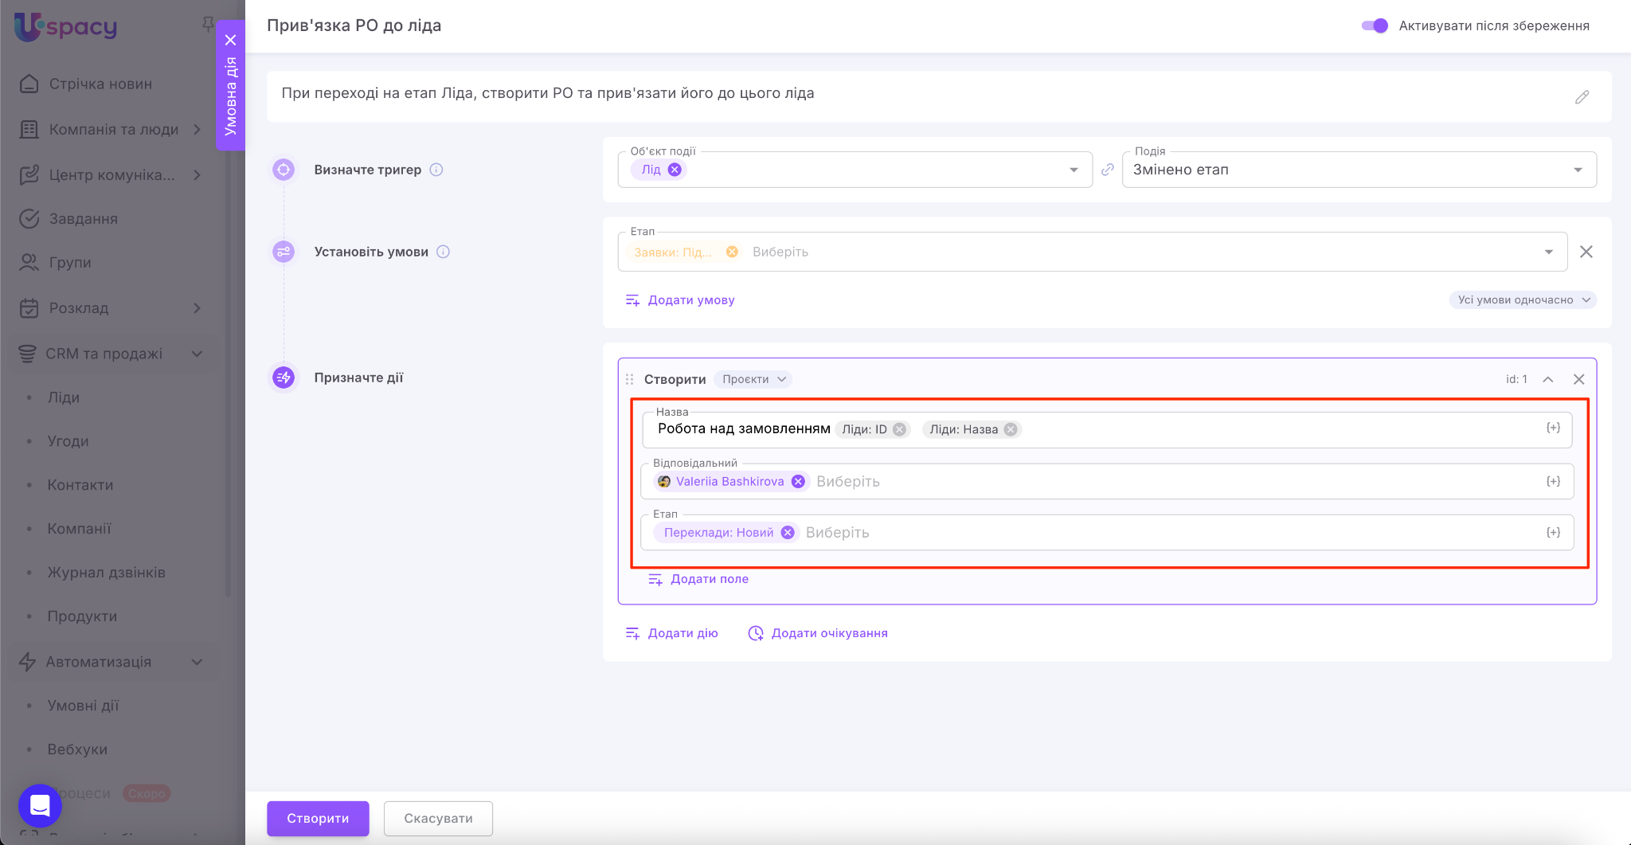Remove Valeriia Bashkirova from responsible field

click(798, 482)
